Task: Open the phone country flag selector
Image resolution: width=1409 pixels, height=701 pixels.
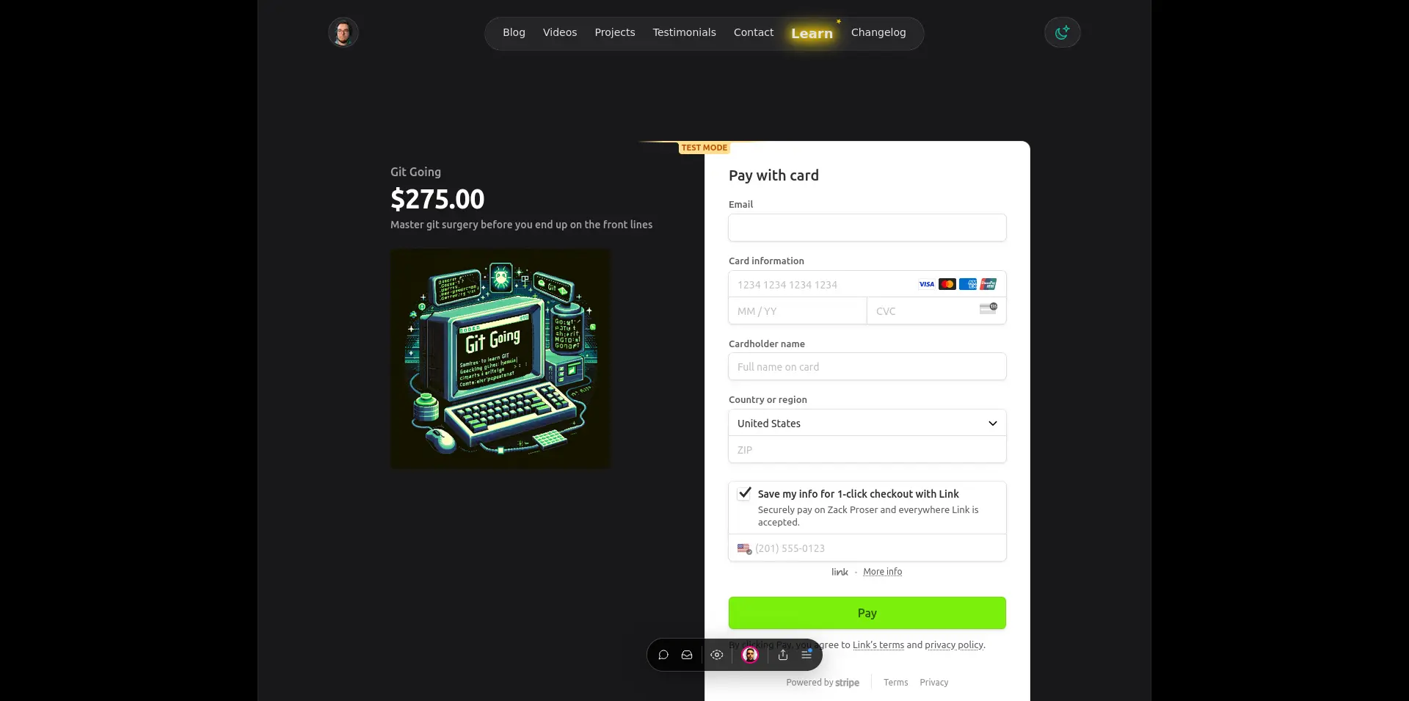Action: pyautogui.click(x=744, y=548)
